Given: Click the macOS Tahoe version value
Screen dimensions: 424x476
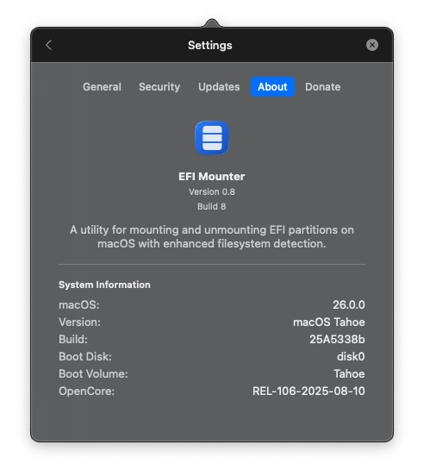Looking at the screenshot, I should click(328, 323).
